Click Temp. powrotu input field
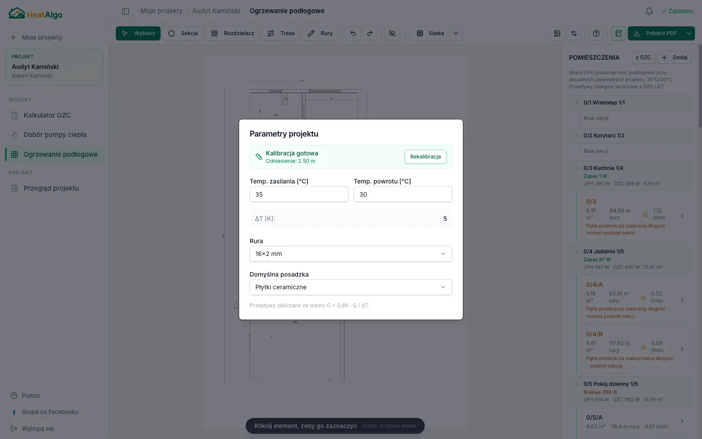702x439 pixels. [x=403, y=194]
